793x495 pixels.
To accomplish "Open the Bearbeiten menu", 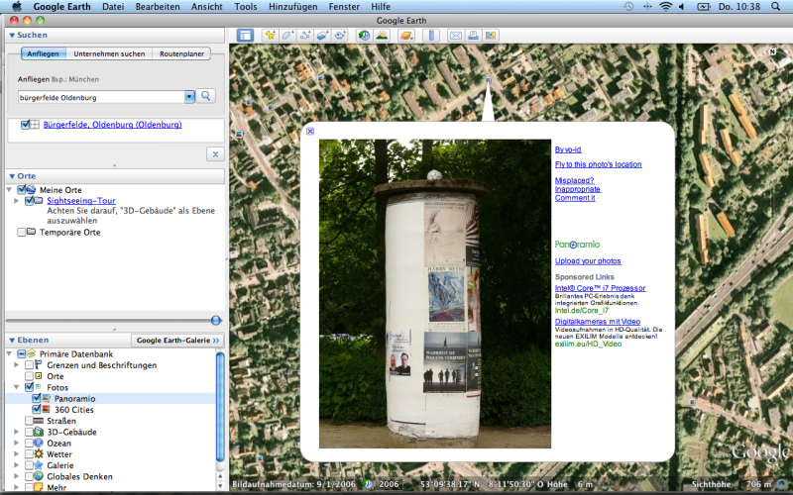I will click(x=159, y=6).
